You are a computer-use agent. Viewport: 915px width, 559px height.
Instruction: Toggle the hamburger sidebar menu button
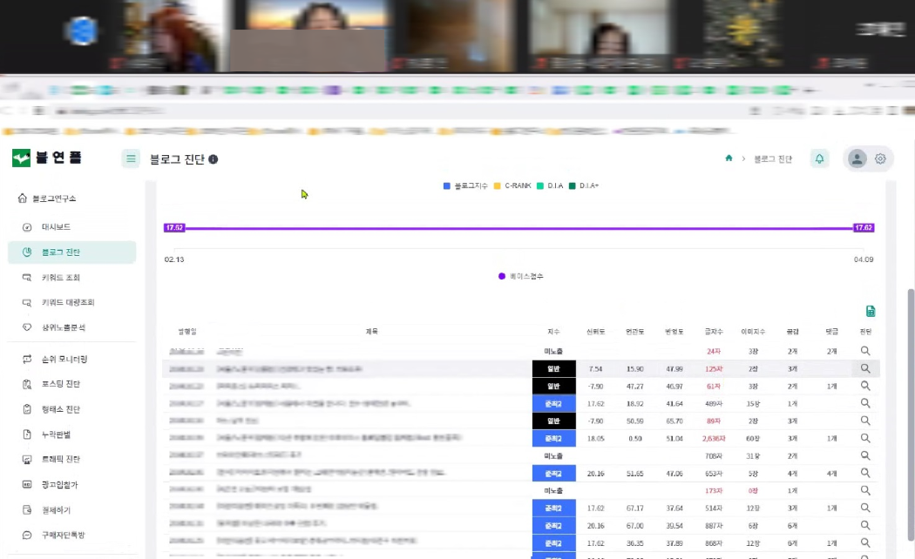(131, 158)
